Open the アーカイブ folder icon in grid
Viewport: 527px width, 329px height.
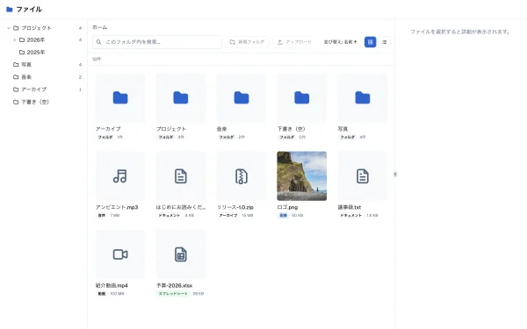[120, 97]
